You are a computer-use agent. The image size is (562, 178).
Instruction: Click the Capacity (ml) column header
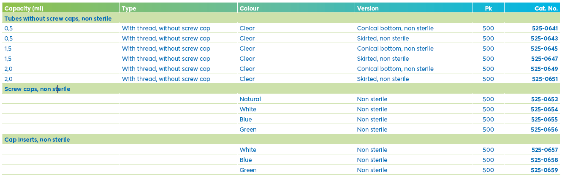[x=24, y=8]
